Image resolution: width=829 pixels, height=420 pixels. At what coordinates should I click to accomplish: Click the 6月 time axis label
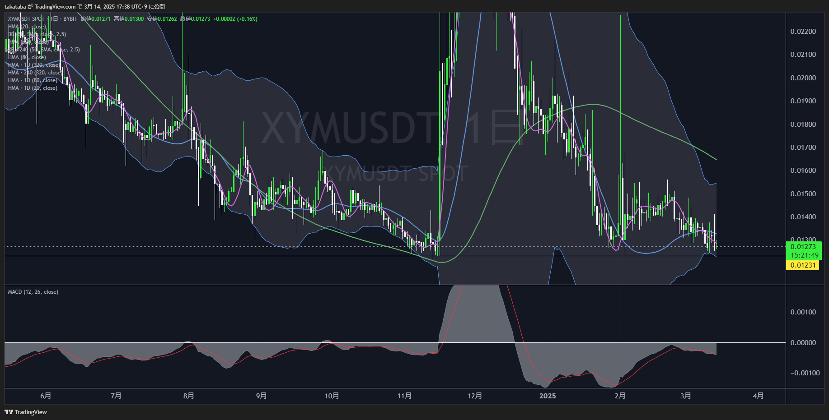click(46, 396)
